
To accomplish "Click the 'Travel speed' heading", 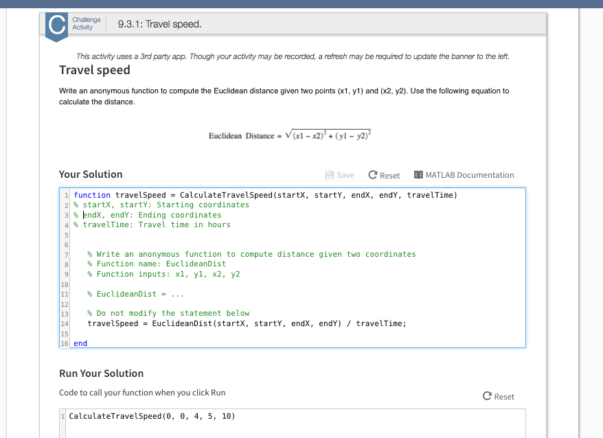I will point(95,71).
